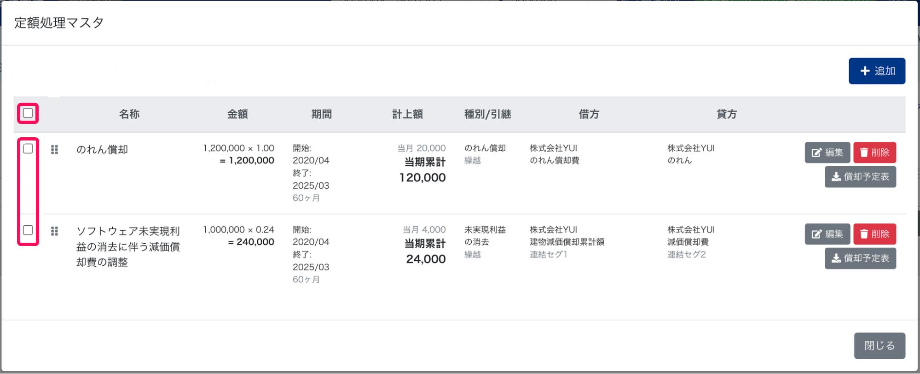Click the のれん credit account text
This screenshot has width=920, height=374.
pyautogui.click(x=680, y=161)
